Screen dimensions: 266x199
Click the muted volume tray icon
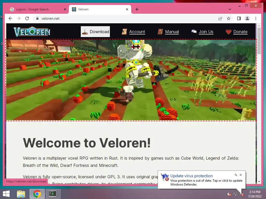229,194
